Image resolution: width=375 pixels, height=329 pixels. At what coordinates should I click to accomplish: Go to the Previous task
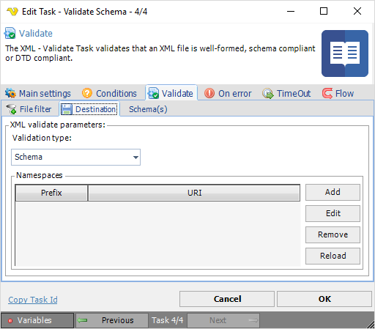click(x=112, y=320)
